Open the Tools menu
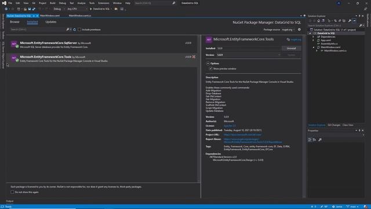 click(x=92, y=3)
